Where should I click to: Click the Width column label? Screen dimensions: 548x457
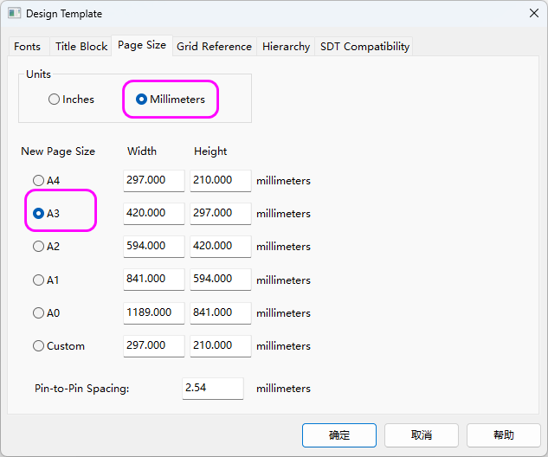click(142, 151)
